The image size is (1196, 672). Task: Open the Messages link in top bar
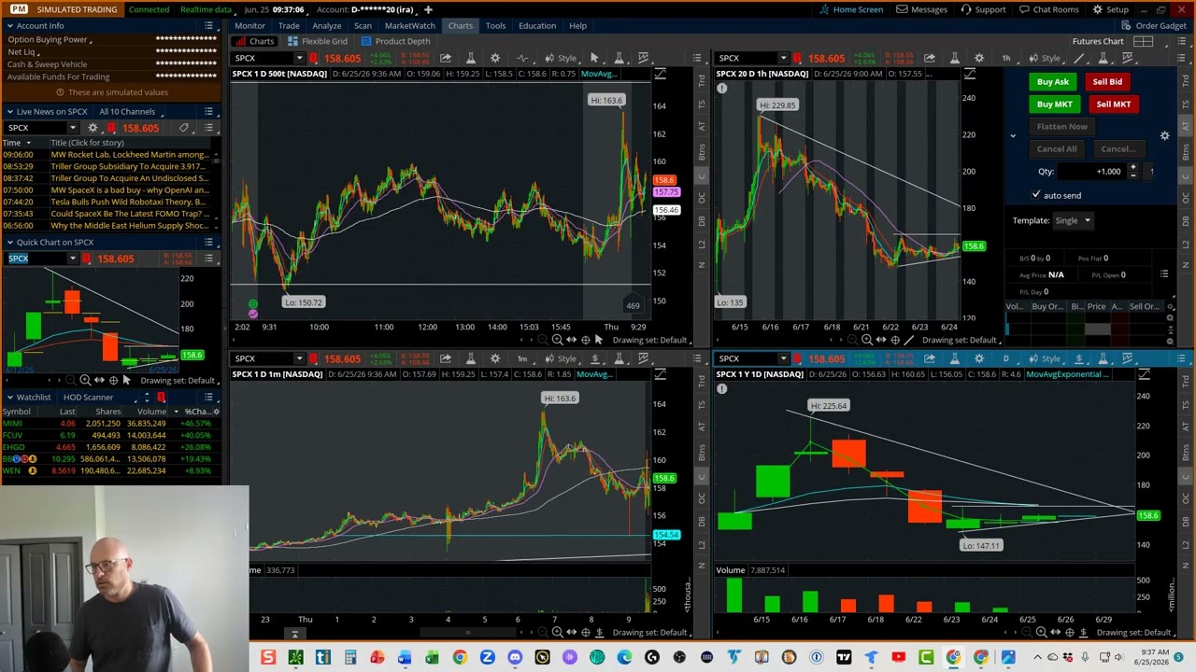click(x=921, y=9)
